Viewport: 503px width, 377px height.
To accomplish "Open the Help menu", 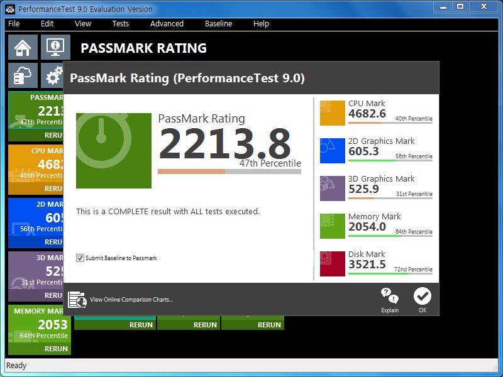I will click(261, 24).
